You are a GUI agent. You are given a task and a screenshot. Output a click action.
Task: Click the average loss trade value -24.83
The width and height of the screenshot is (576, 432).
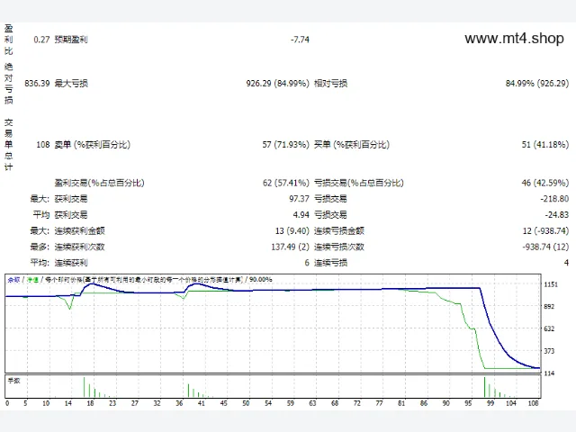(x=556, y=214)
